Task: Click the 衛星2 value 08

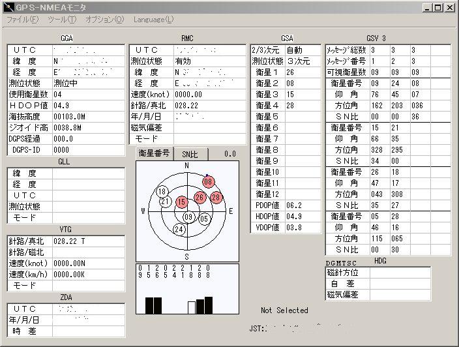Action: coord(290,83)
